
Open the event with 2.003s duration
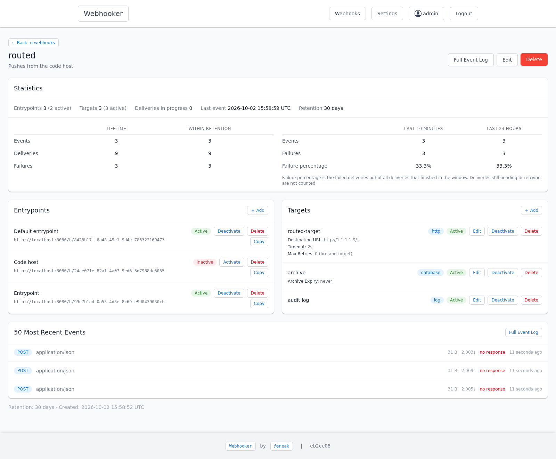pyautogui.click(x=278, y=352)
